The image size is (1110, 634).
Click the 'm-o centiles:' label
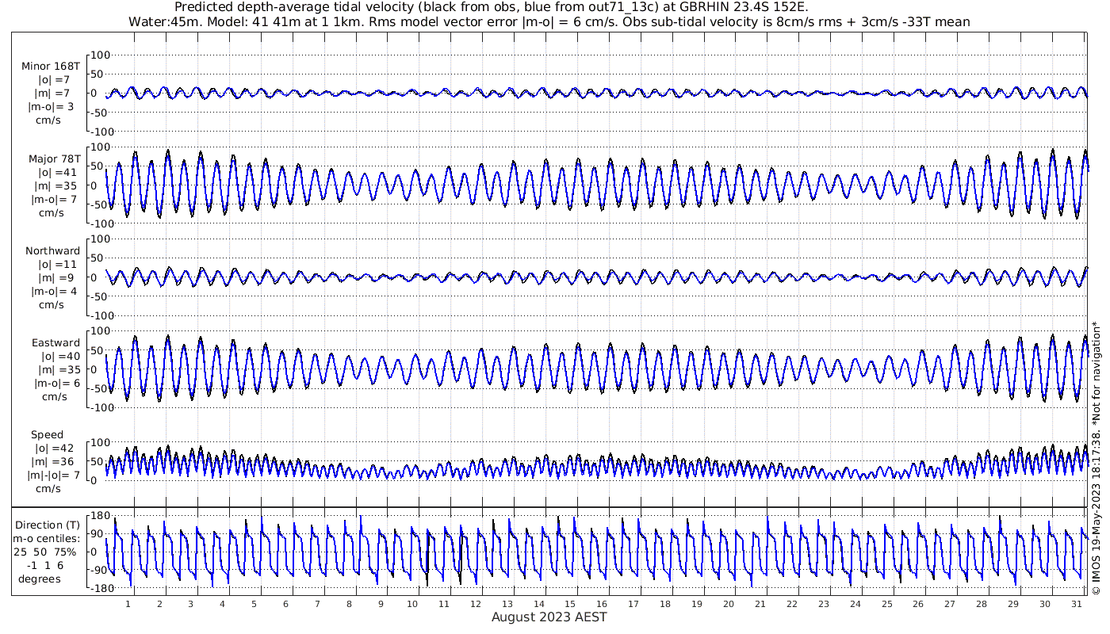coord(46,538)
